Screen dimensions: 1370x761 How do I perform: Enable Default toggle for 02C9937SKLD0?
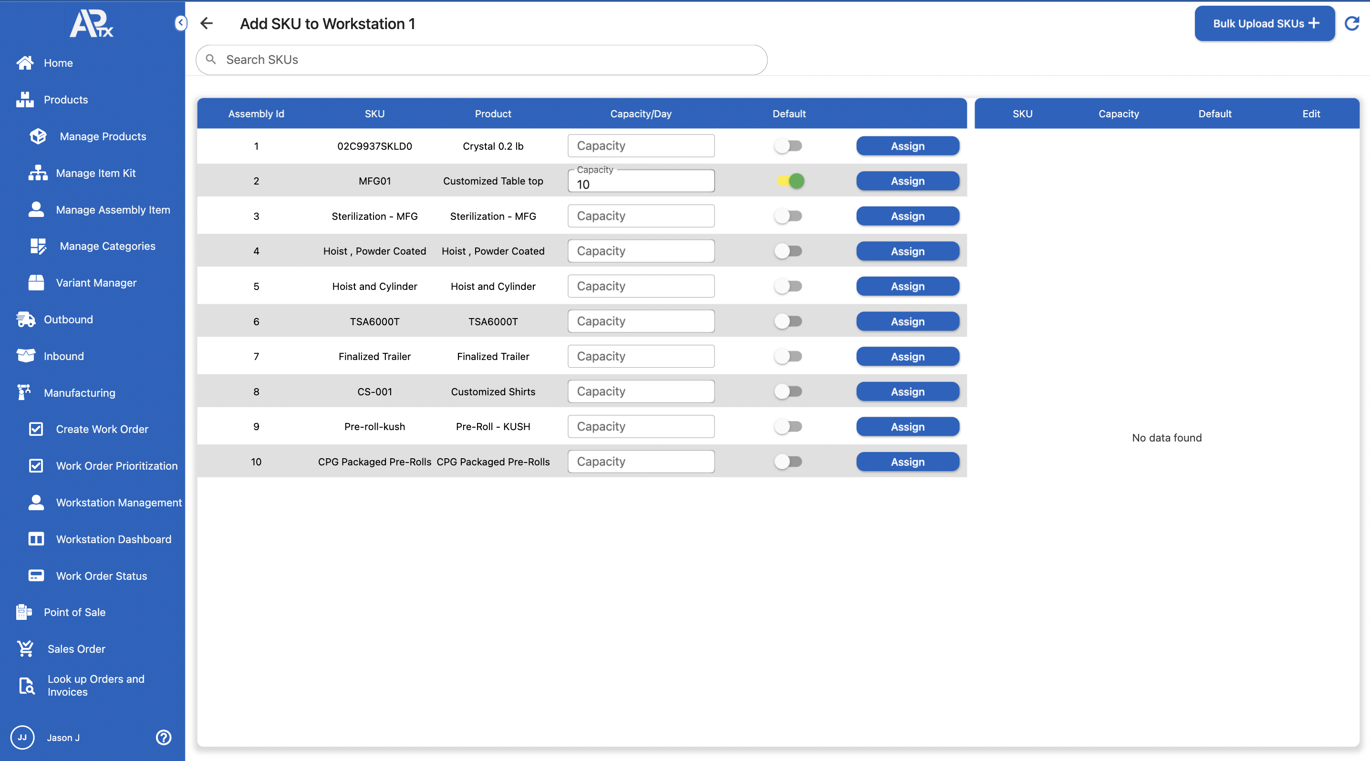788,145
